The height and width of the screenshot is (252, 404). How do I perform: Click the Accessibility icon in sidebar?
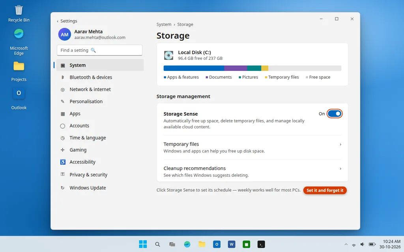(x=63, y=162)
